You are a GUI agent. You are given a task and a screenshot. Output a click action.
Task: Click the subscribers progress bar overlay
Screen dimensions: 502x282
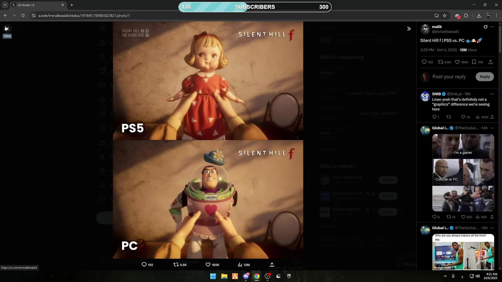pyautogui.click(x=255, y=7)
